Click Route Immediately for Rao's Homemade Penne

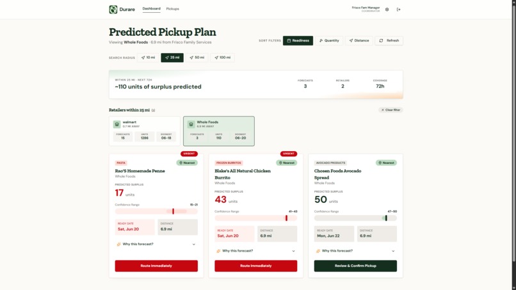tap(156, 266)
